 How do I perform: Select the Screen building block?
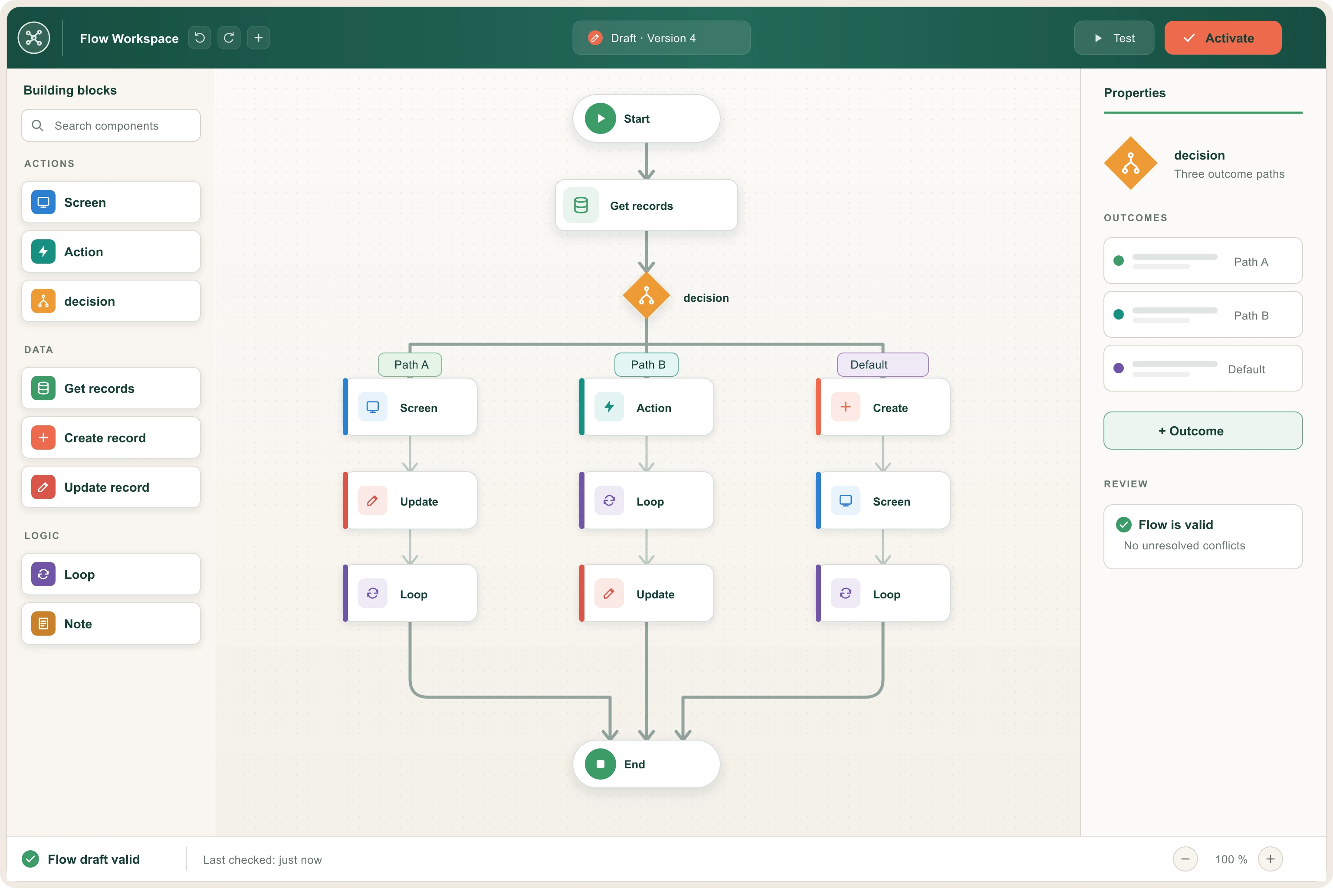(111, 202)
